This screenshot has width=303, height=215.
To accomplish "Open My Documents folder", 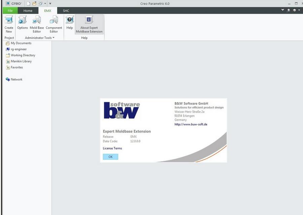I will (19, 43).
